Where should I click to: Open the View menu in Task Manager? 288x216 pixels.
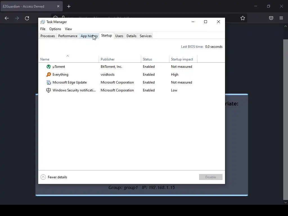pos(68,29)
